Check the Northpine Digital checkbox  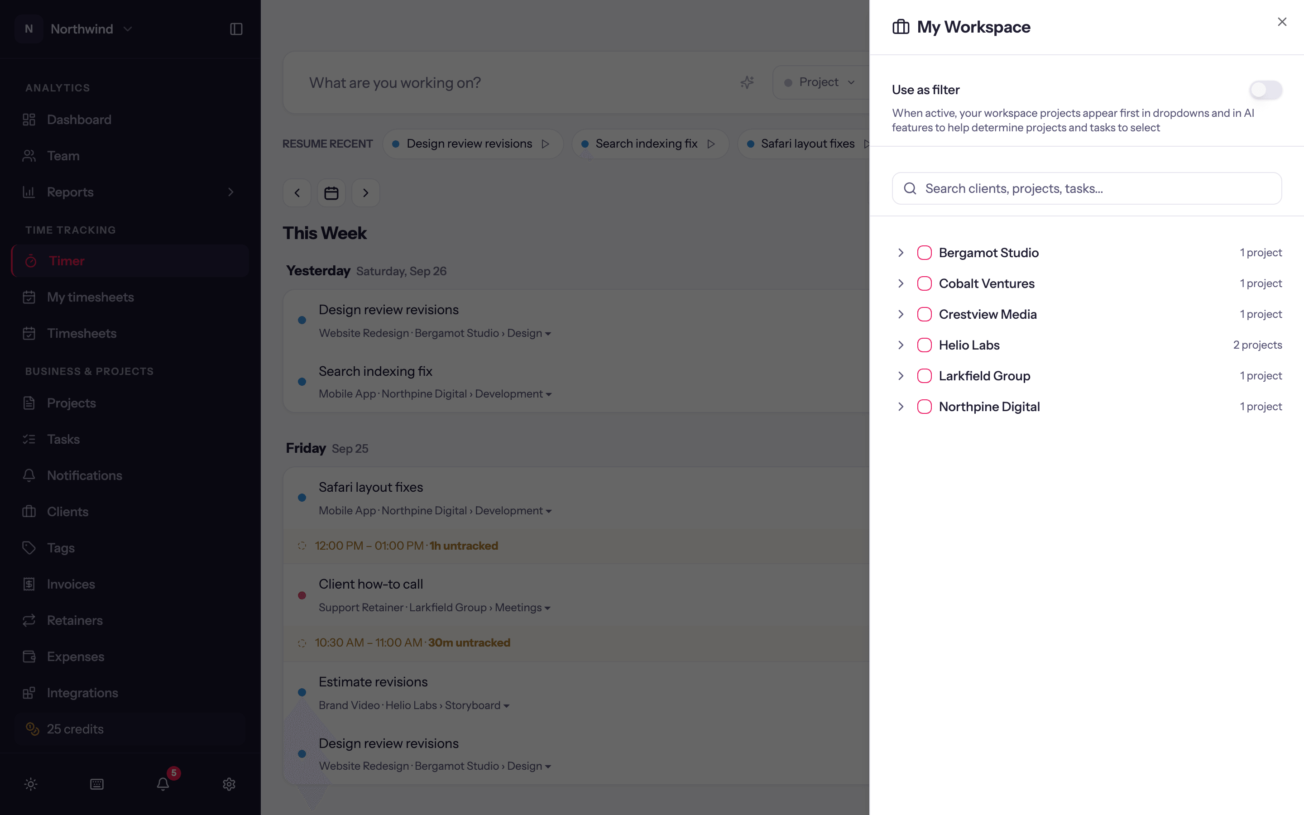(x=925, y=407)
